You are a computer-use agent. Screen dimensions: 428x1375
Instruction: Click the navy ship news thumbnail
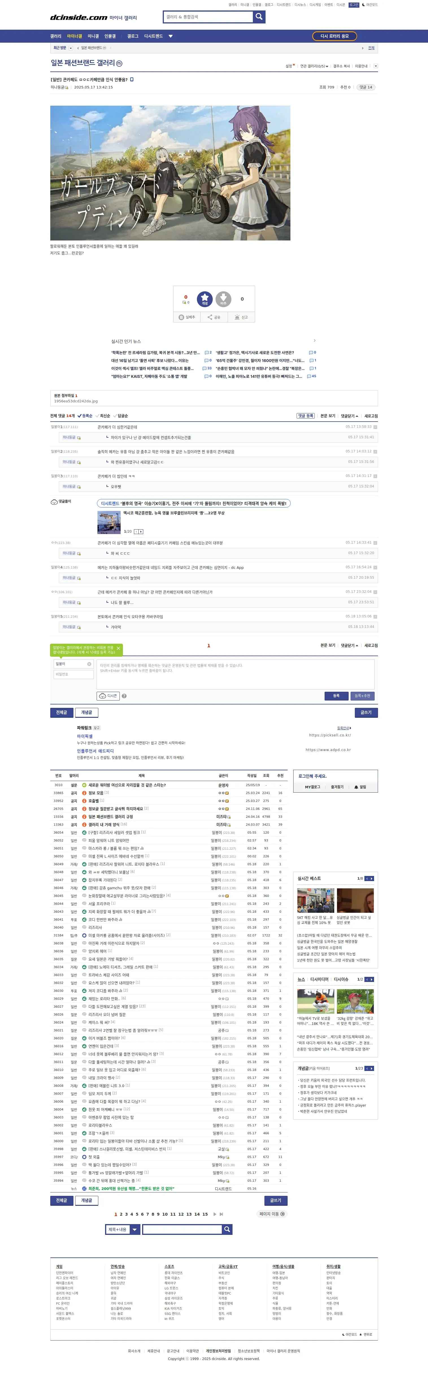tap(109, 522)
